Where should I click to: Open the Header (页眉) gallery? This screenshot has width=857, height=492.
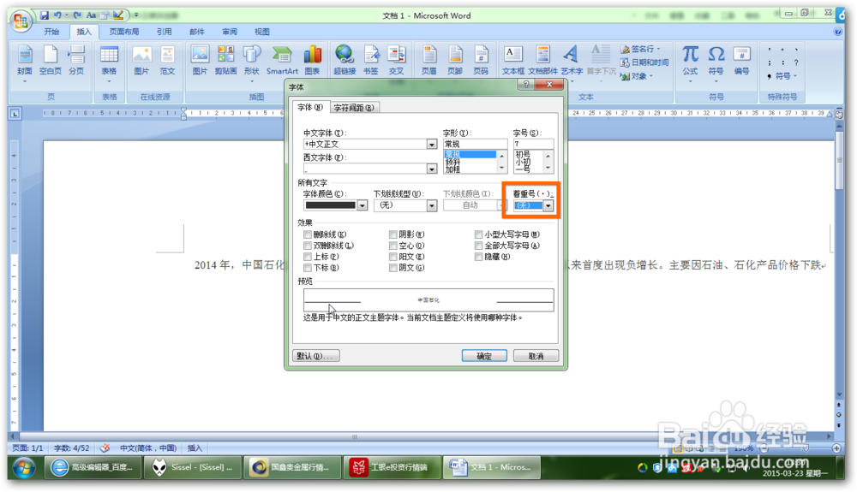coord(429,60)
